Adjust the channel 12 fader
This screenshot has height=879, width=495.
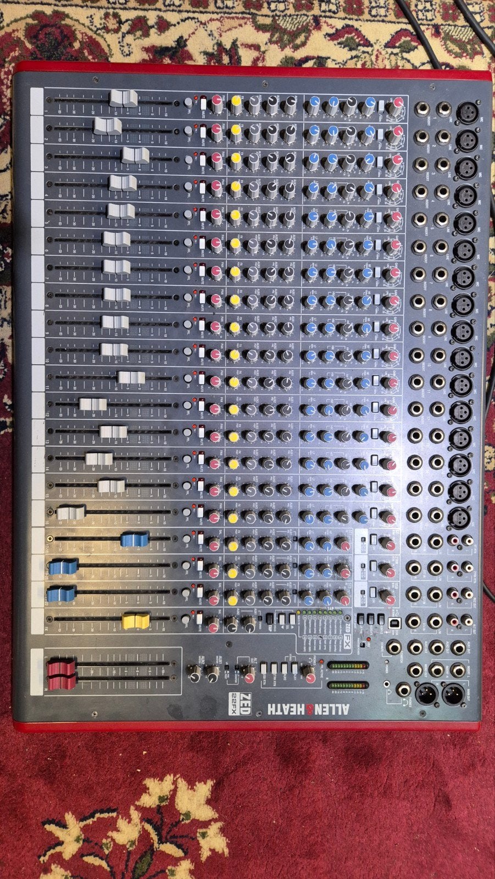(93, 404)
